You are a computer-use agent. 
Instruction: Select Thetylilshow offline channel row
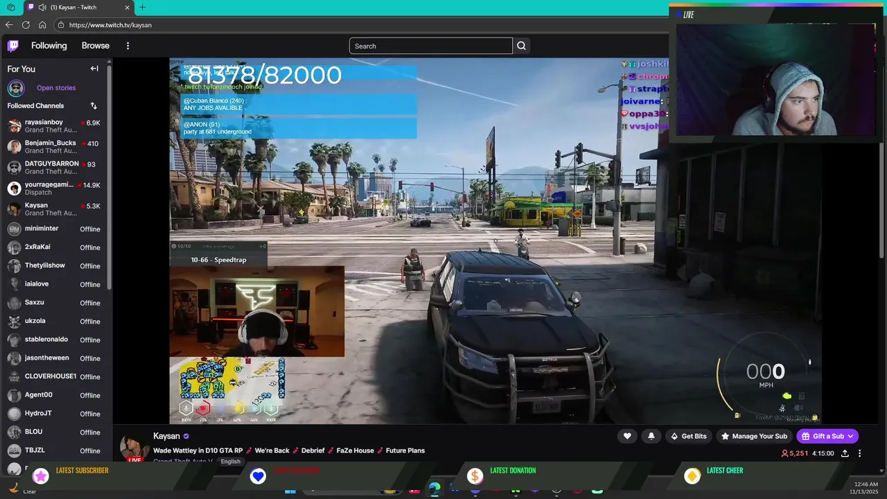click(x=55, y=266)
